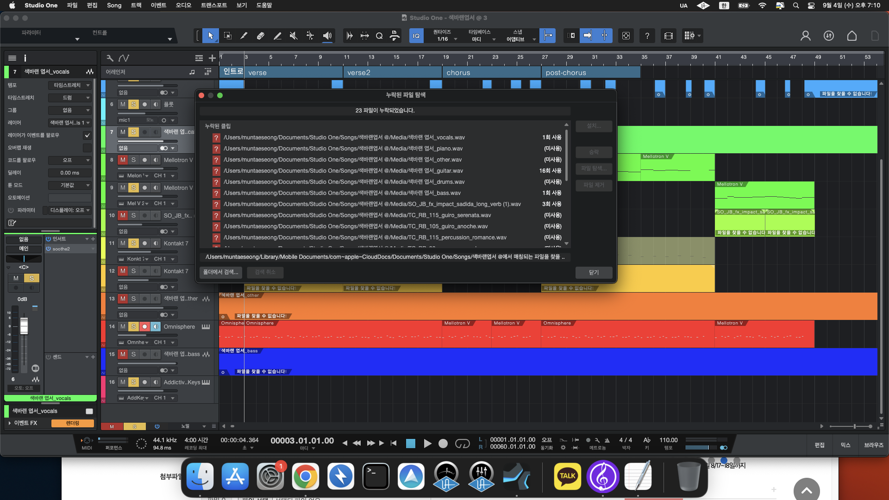Screen dimensions: 889x500
Task: Click the Play button
Action: pos(427,444)
